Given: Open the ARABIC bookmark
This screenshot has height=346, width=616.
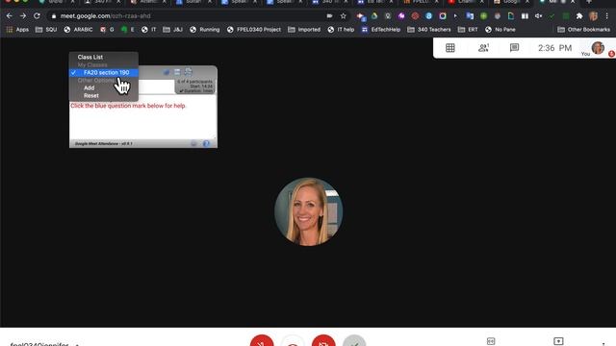Looking at the screenshot, I should [78, 30].
